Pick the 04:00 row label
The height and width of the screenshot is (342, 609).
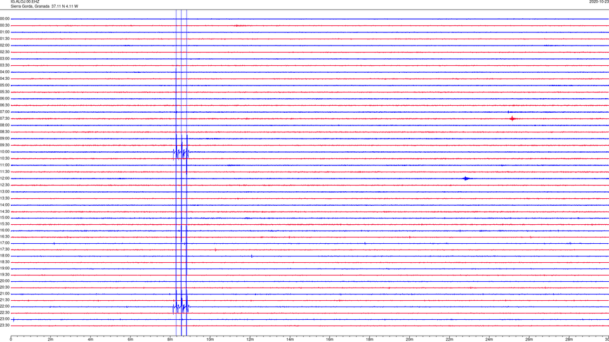coord(4,72)
